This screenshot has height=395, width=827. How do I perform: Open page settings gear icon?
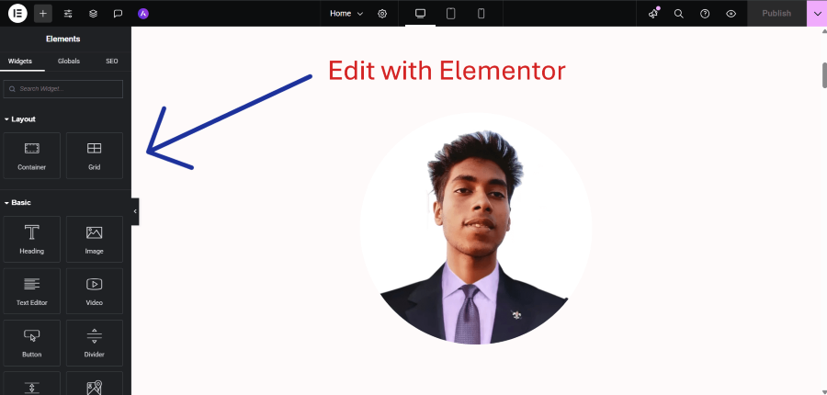[382, 14]
